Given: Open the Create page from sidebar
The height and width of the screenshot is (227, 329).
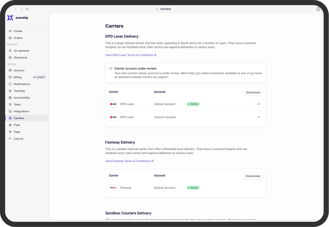Looking at the screenshot, I should 18,31.
